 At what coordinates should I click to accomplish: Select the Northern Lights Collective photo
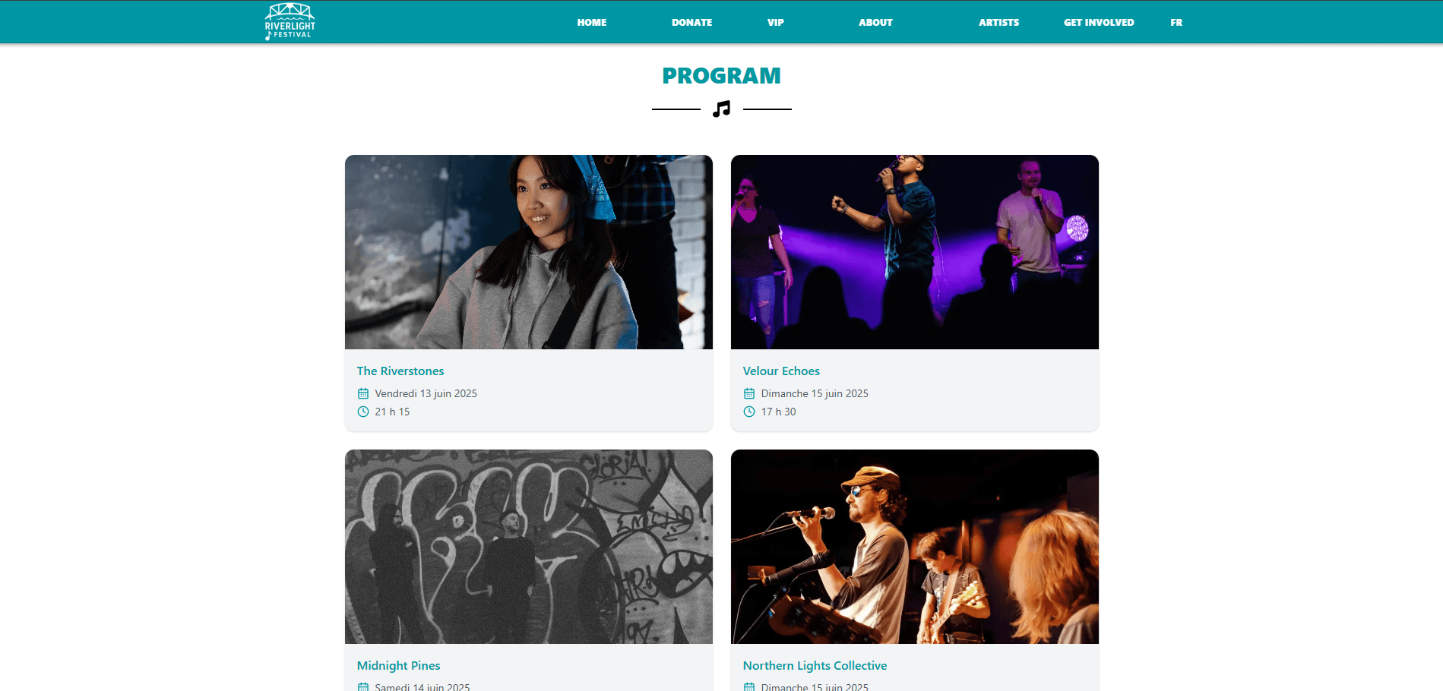click(x=915, y=547)
